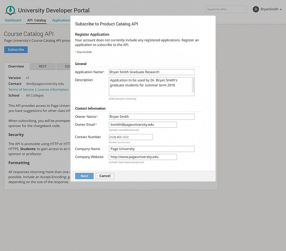Click the Contact Number input field
This screenshot has height=251, width=286.
(x=130, y=137)
